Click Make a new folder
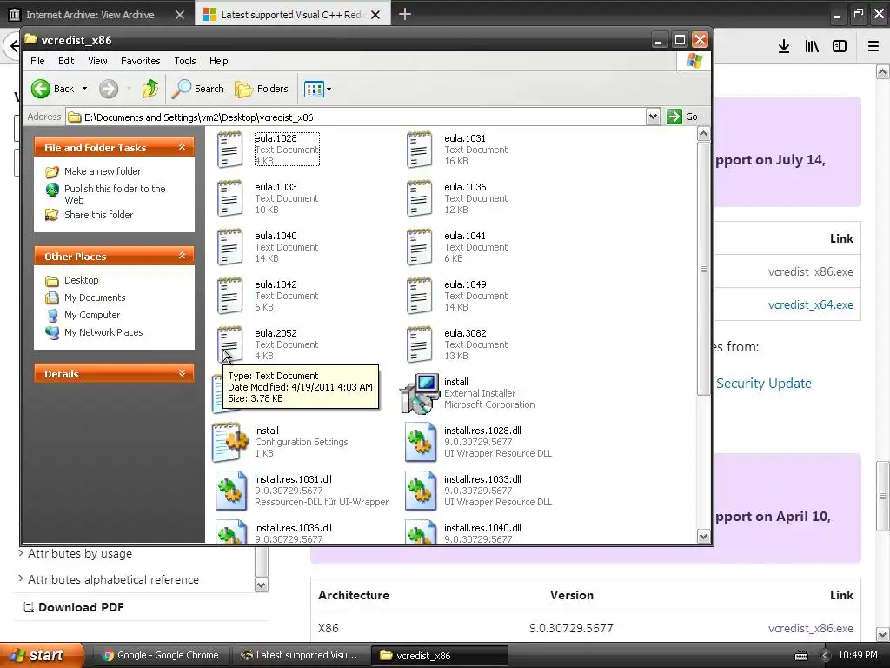890x668 pixels. (x=103, y=171)
